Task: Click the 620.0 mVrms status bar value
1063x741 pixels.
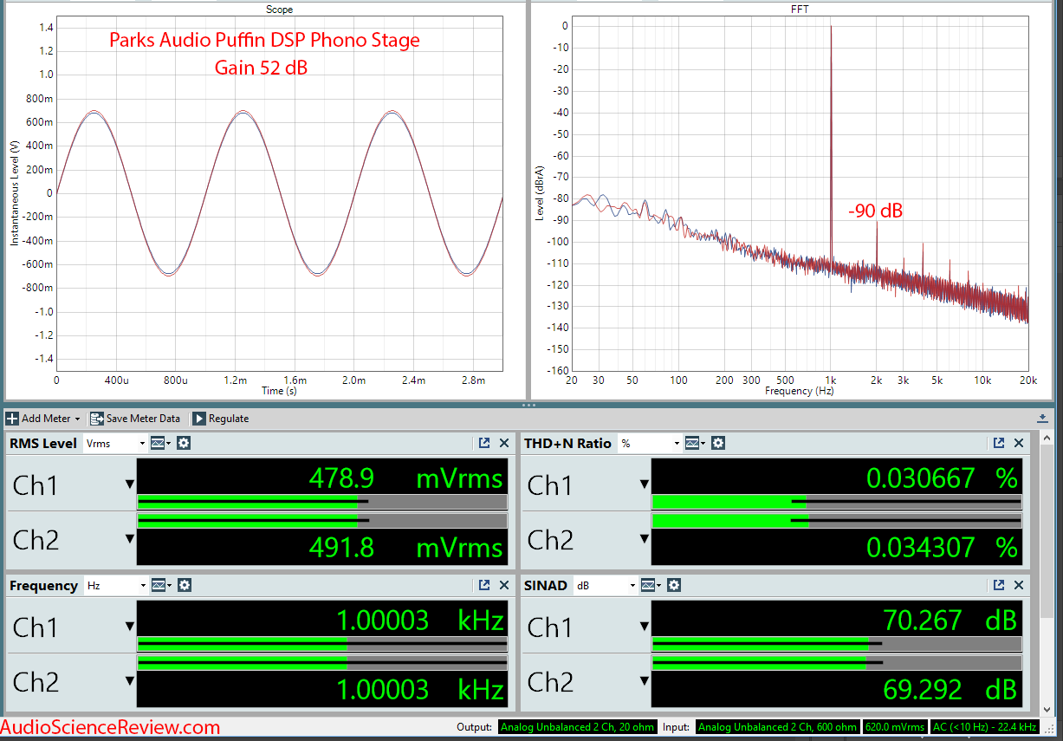Action: 894,727
